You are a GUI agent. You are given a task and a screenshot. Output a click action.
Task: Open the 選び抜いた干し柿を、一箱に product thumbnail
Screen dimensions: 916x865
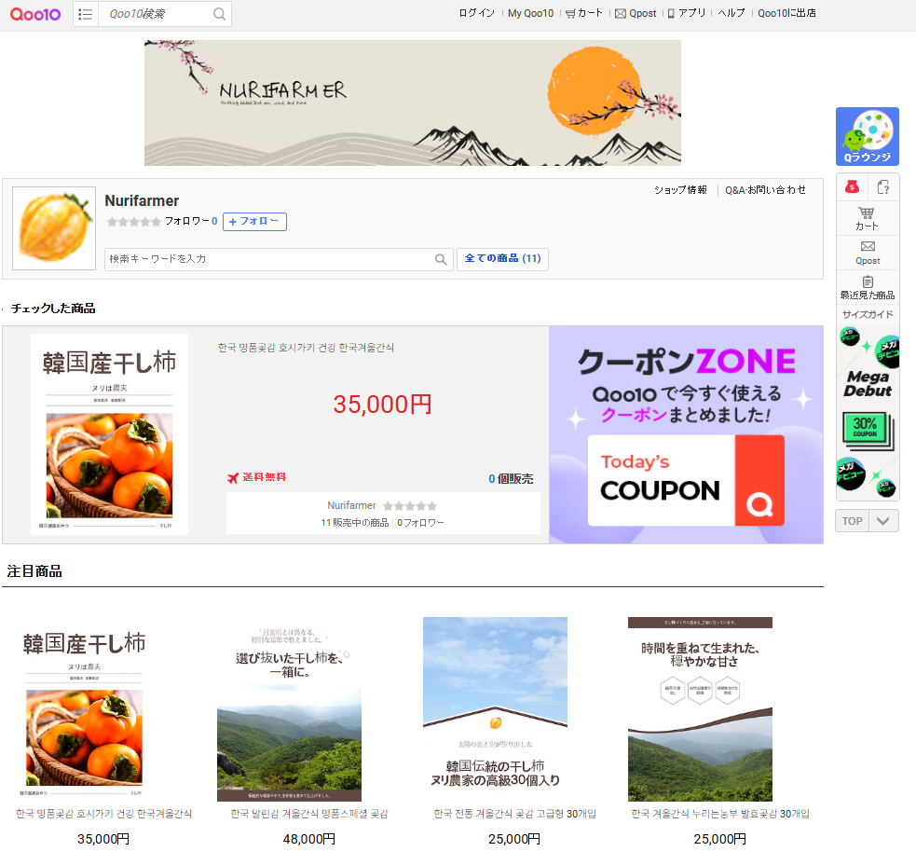coord(289,709)
